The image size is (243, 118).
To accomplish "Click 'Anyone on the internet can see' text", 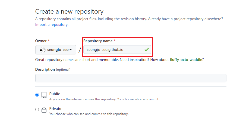I will [x=104, y=99].
